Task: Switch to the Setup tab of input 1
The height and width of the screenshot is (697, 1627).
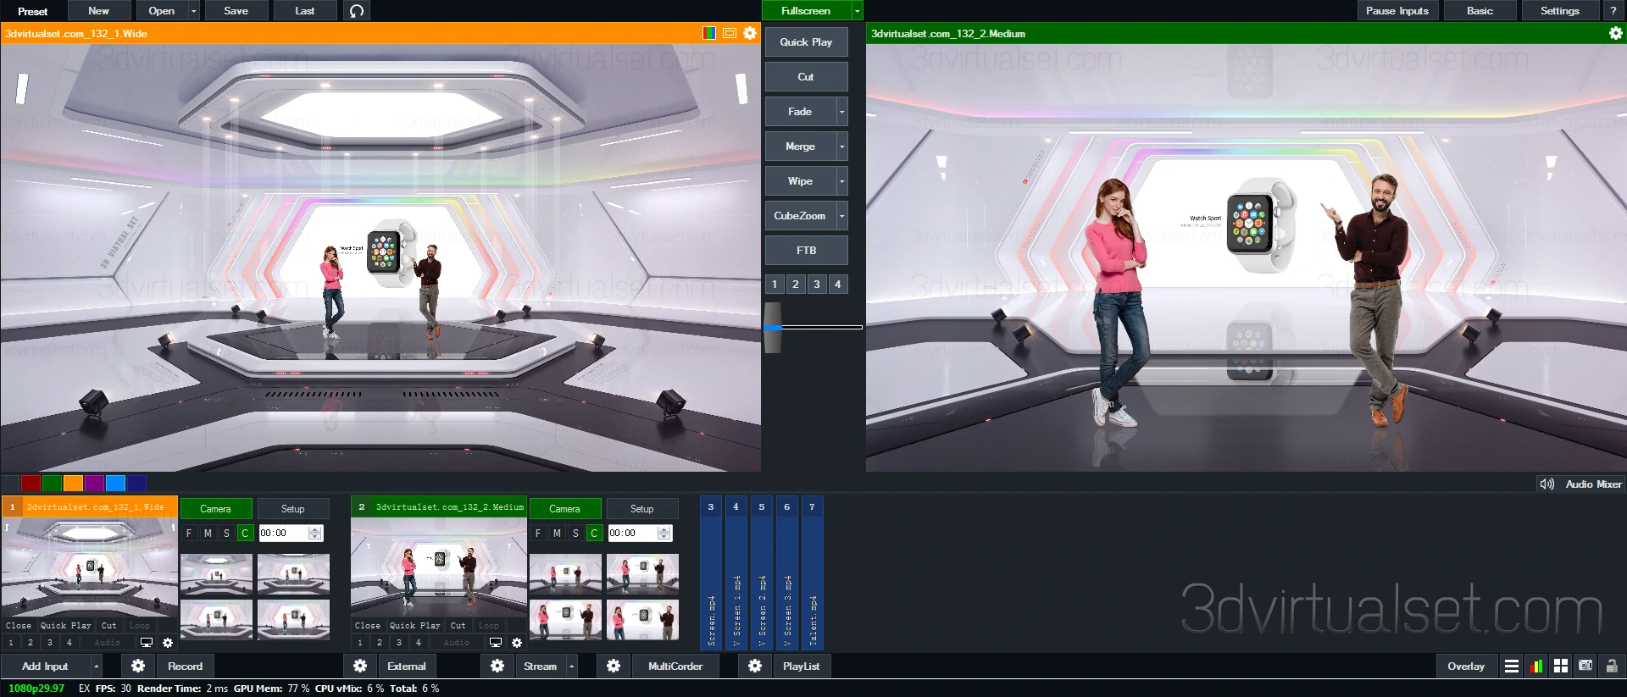Action: (293, 509)
